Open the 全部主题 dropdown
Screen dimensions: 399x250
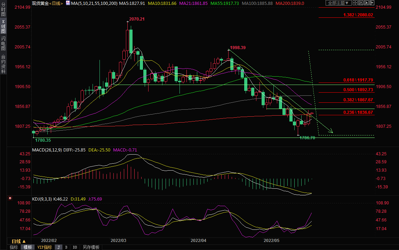coord(338,3)
